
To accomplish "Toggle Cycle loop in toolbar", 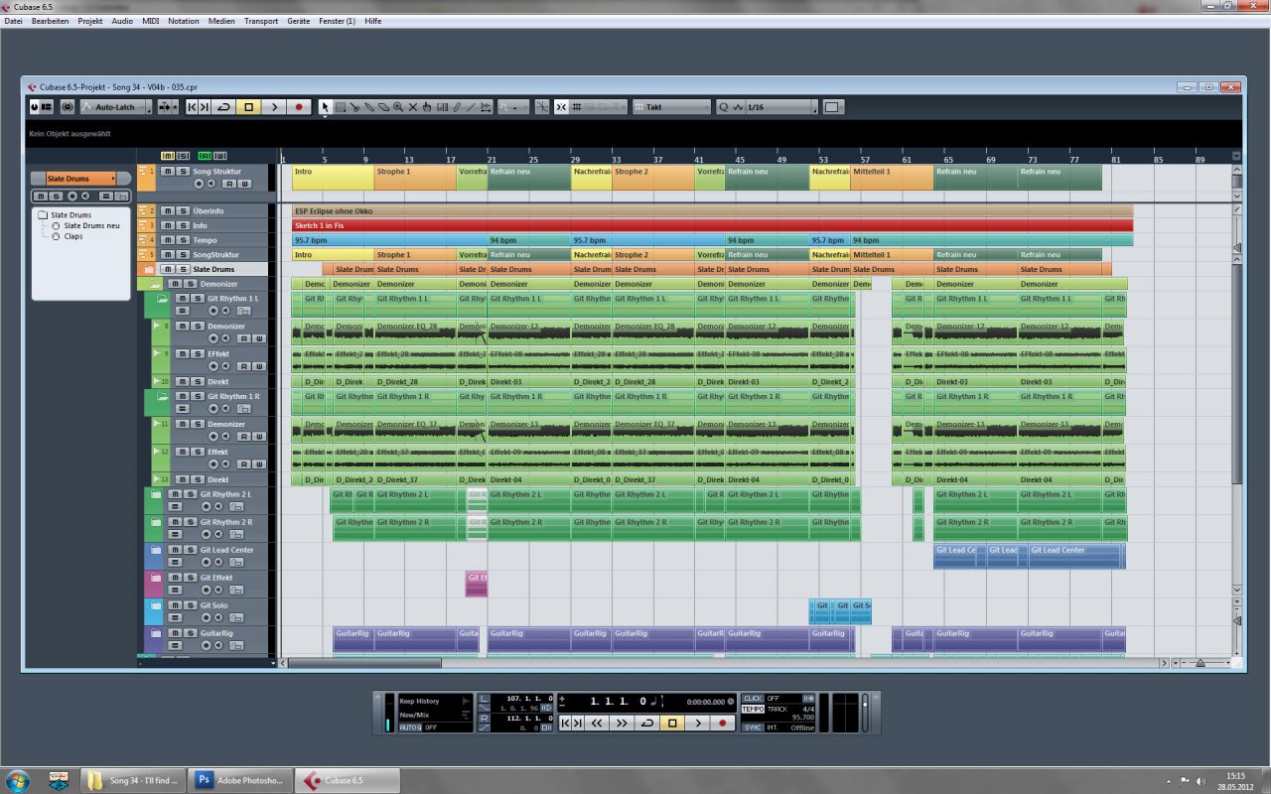I will 223,107.
